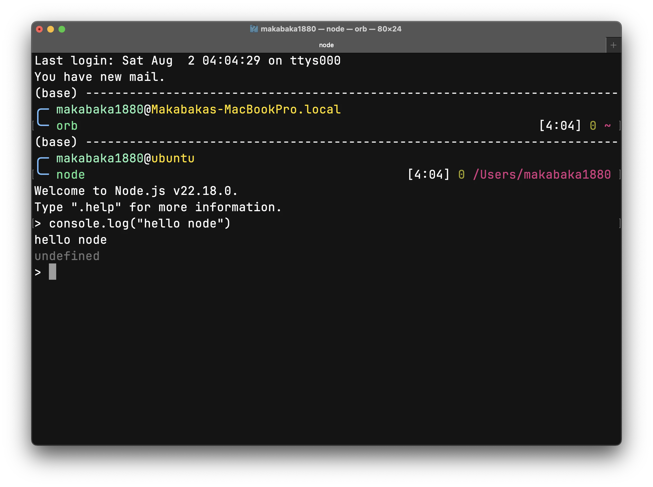Click the gray 'undefined' output
The image size is (653, 487).
pos(67,256)
